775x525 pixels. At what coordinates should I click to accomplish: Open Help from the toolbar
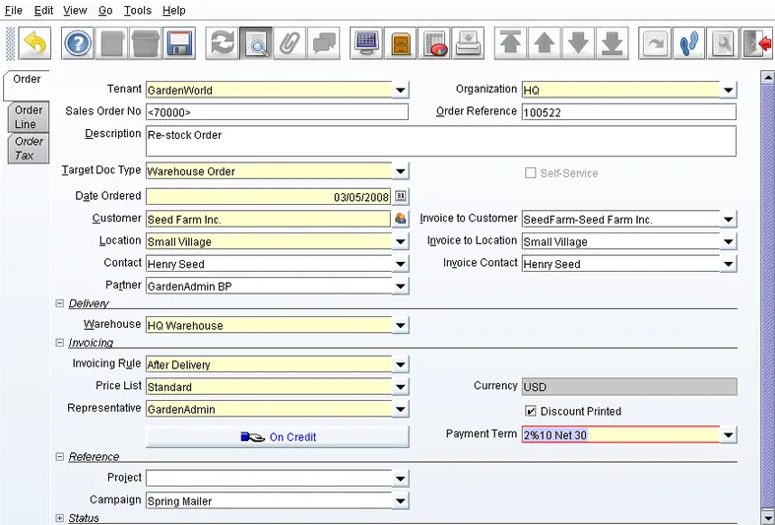click(78, 43)
